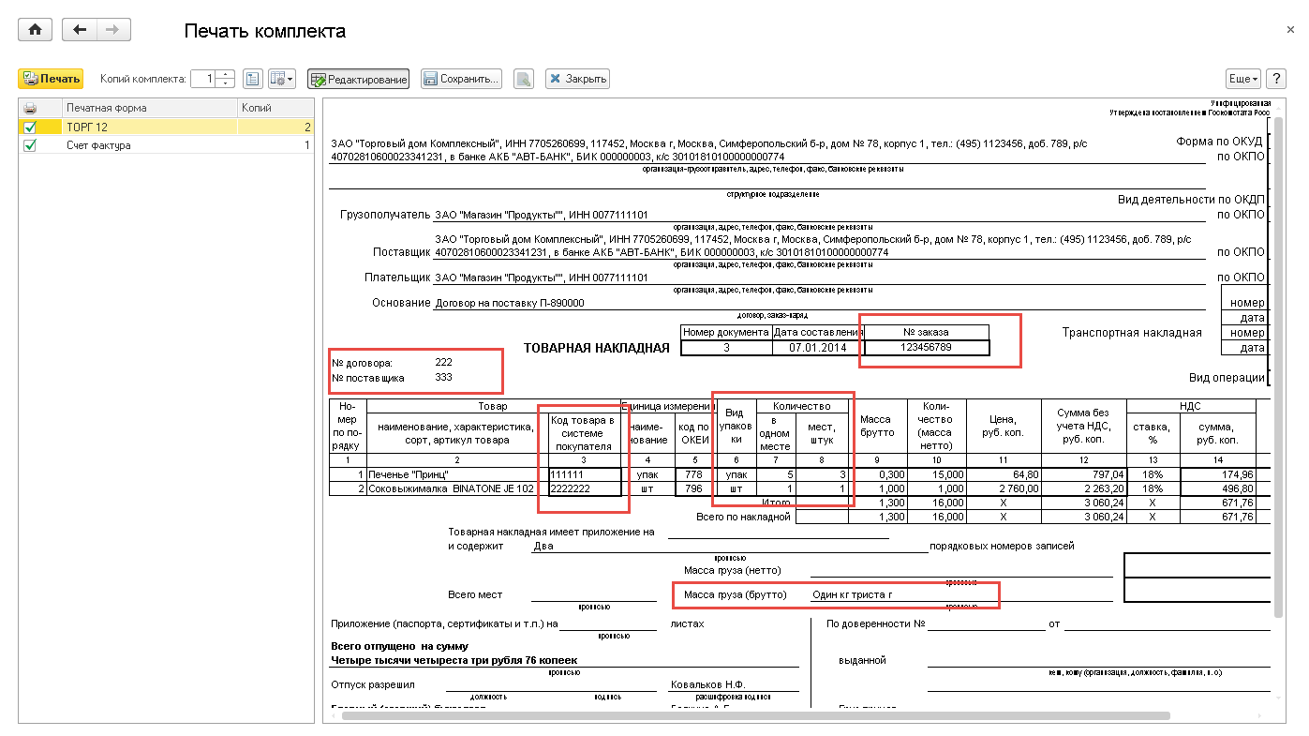Screen dimensions: 1309x736
Task: Click the price cell 64,80
Action: click(x=1004, y=474)
